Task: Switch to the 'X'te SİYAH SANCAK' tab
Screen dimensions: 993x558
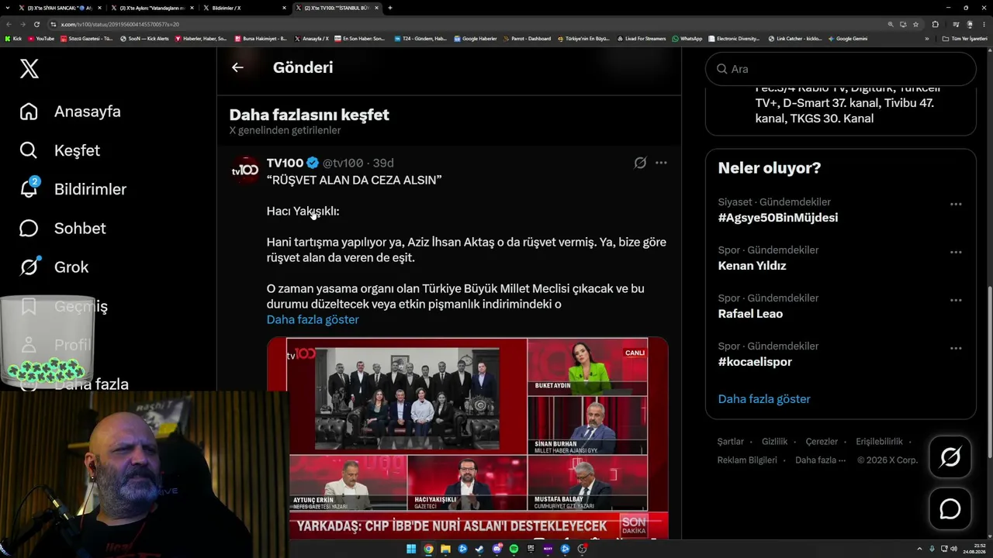Action: click(60, 8)
